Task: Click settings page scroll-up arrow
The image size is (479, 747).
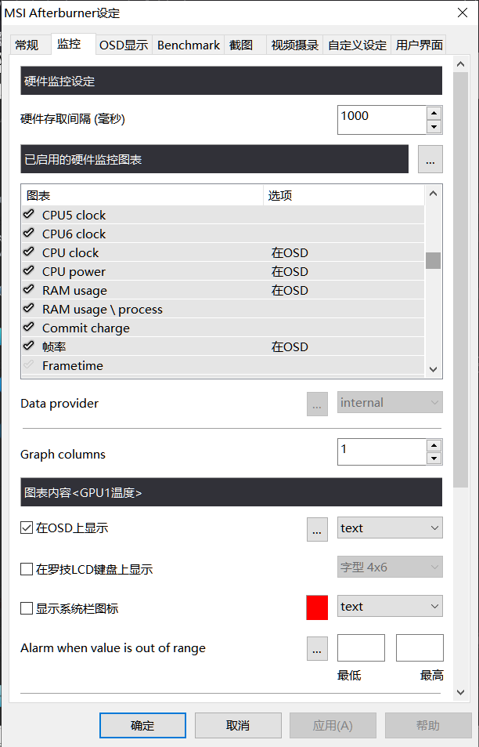Action: pos(460,63)
